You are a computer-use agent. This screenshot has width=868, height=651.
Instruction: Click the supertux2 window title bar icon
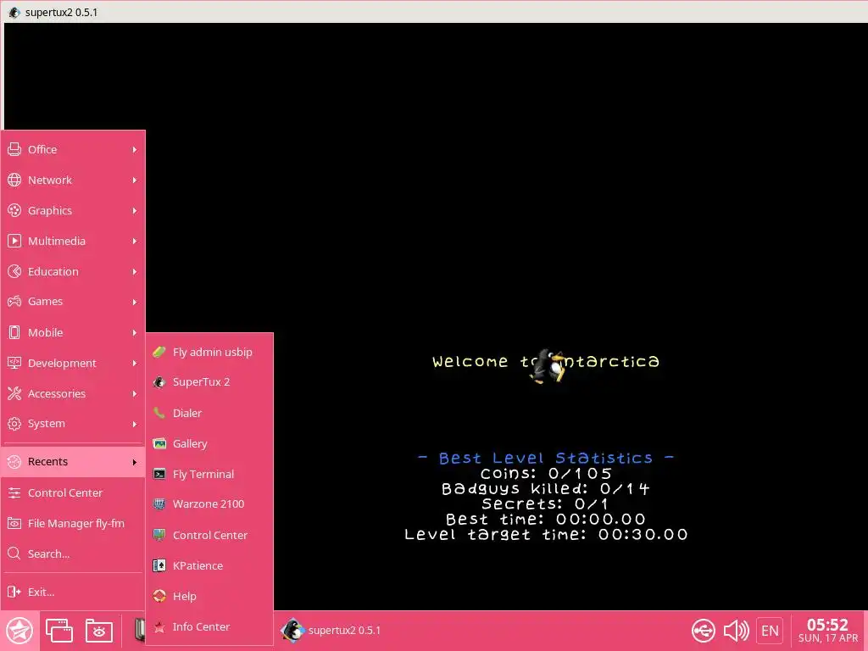pos(14,12)
